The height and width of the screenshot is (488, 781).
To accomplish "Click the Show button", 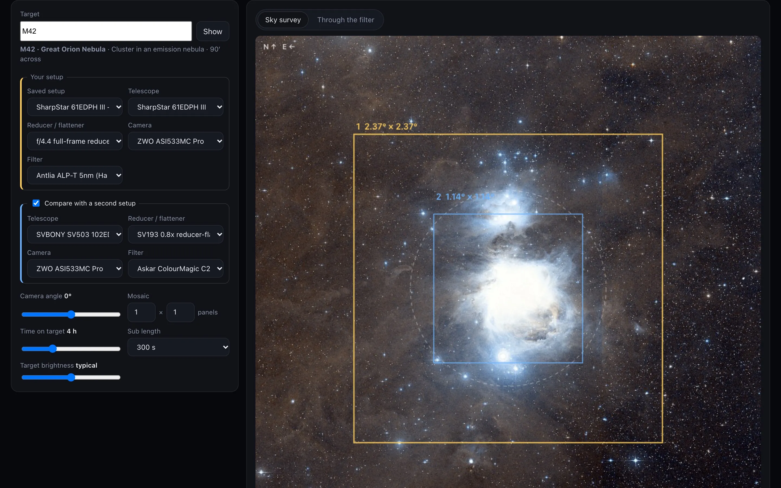I will pyautogui.click(x=213, y=31).
